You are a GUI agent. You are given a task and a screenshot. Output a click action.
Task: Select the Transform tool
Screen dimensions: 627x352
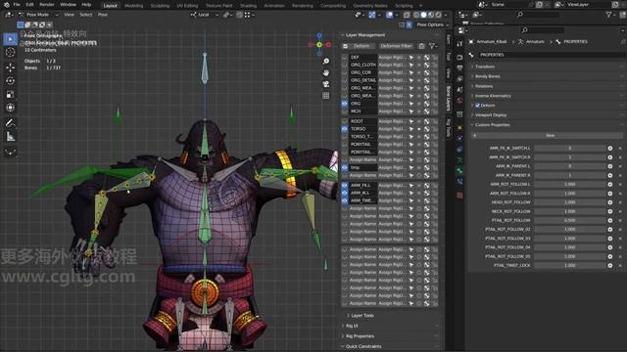(x=11, y=108)
